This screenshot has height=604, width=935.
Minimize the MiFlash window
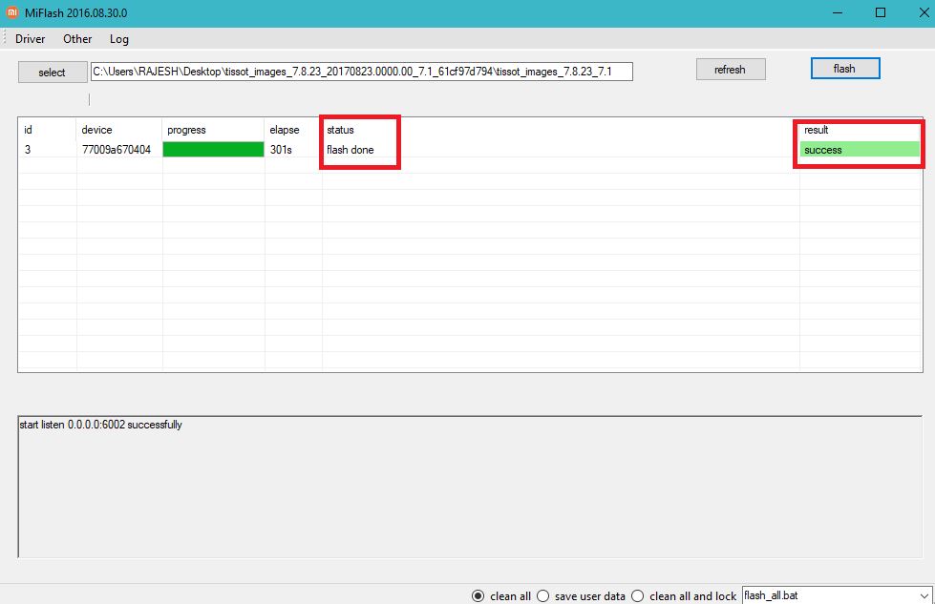(838, 12)
